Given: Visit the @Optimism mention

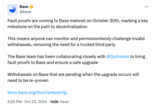Looking at the screenshot, I should [118, 56].
